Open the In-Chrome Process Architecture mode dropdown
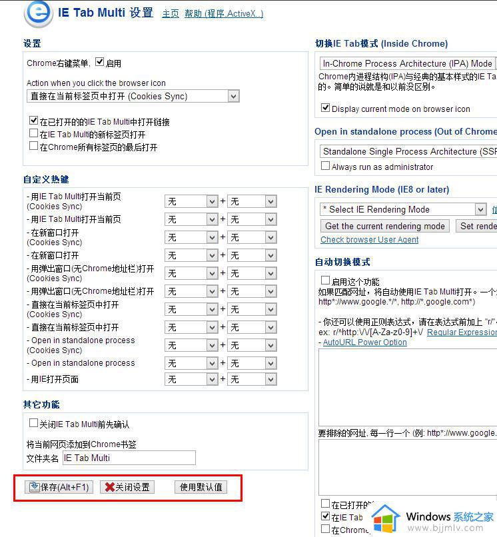 (408, 64)
